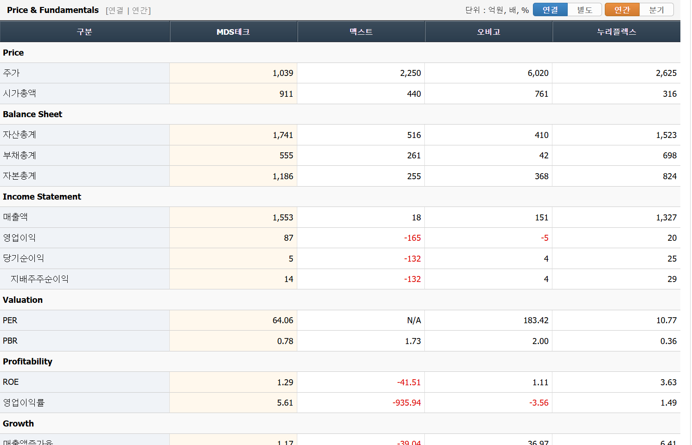Click the 맥스트 column header
The image size is (692, 445).
point(361,32)
